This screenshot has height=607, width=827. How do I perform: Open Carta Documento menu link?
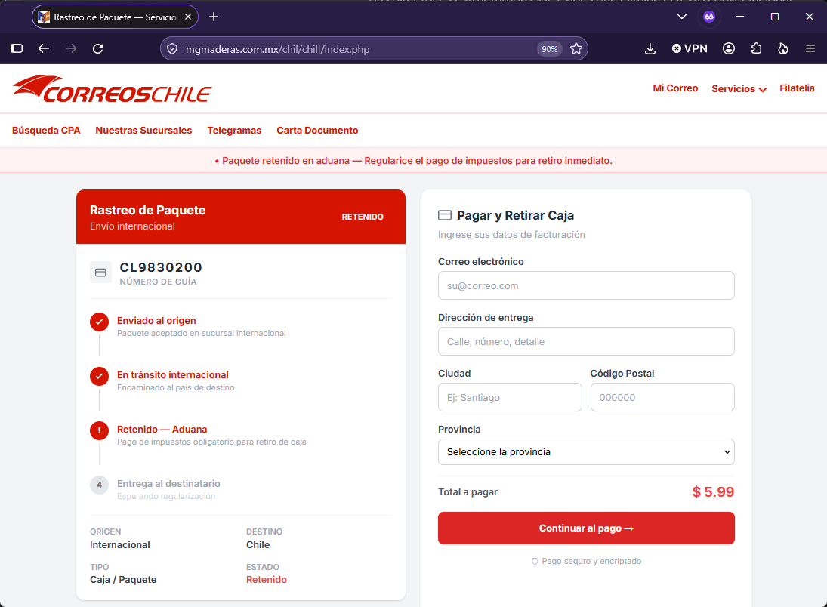click(317, 131)
